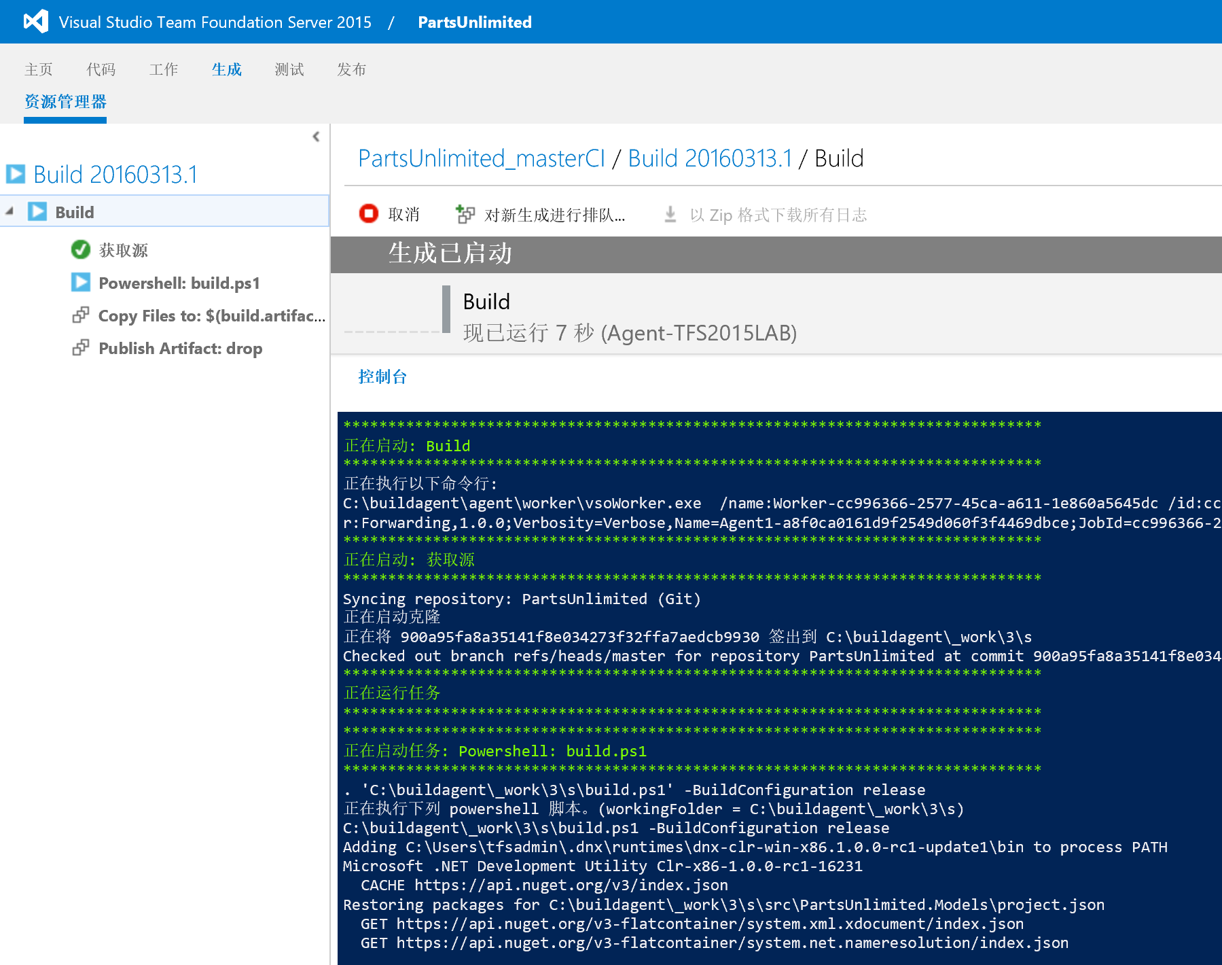Viewport: 1222px width, 965px height.
Task: Click the 'Checked out branch refs/heads/master' line
Action: tap(781, 656)
